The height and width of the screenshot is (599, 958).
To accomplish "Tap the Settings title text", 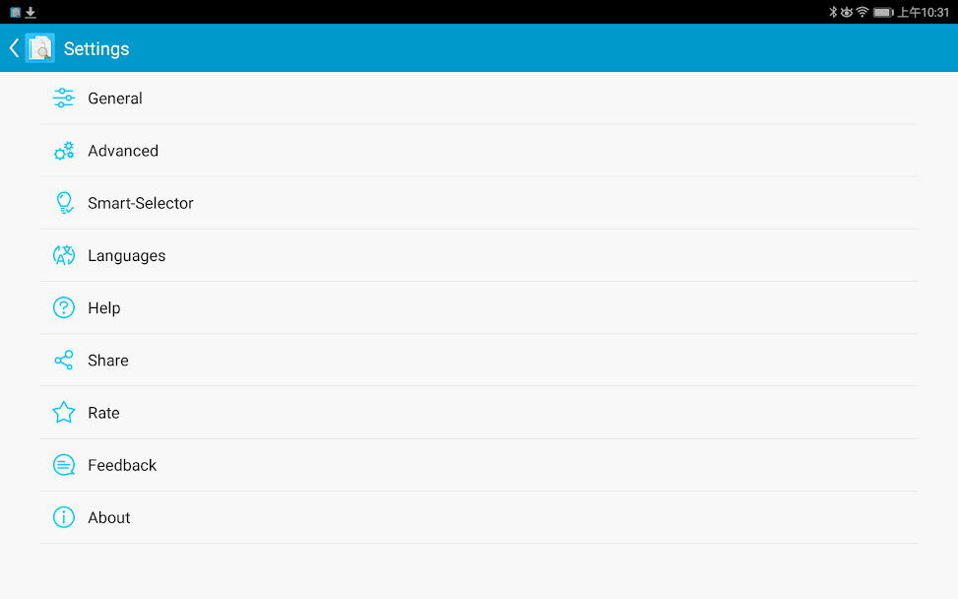I will click(x=96, y=48).
